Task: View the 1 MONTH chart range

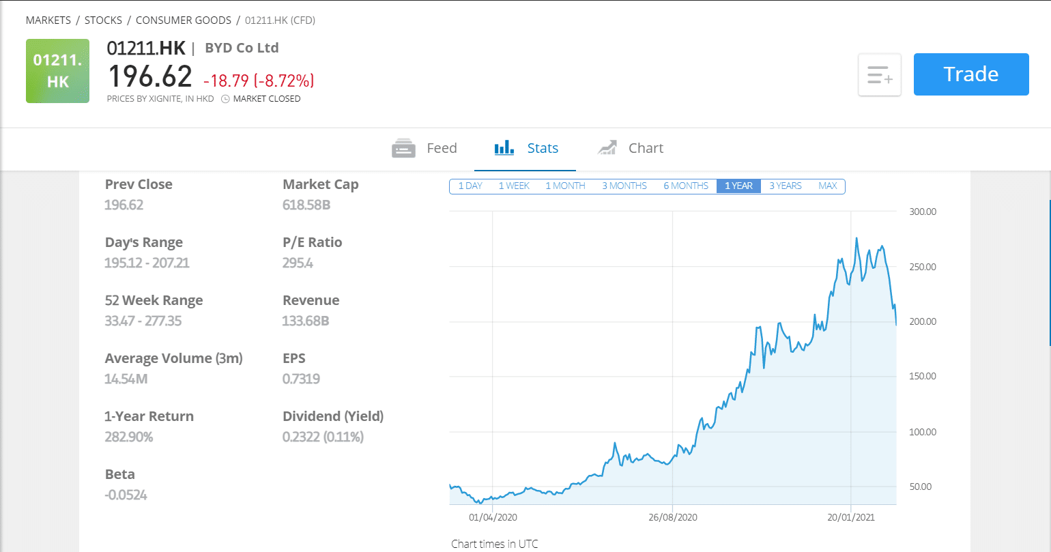Action: [x=565, y=185]
